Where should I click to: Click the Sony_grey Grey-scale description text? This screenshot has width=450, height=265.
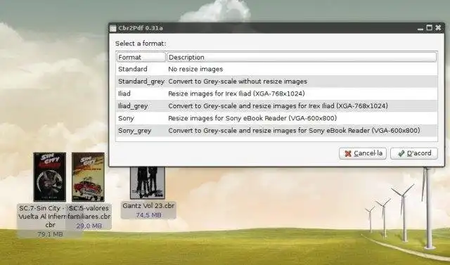[294, 131]
